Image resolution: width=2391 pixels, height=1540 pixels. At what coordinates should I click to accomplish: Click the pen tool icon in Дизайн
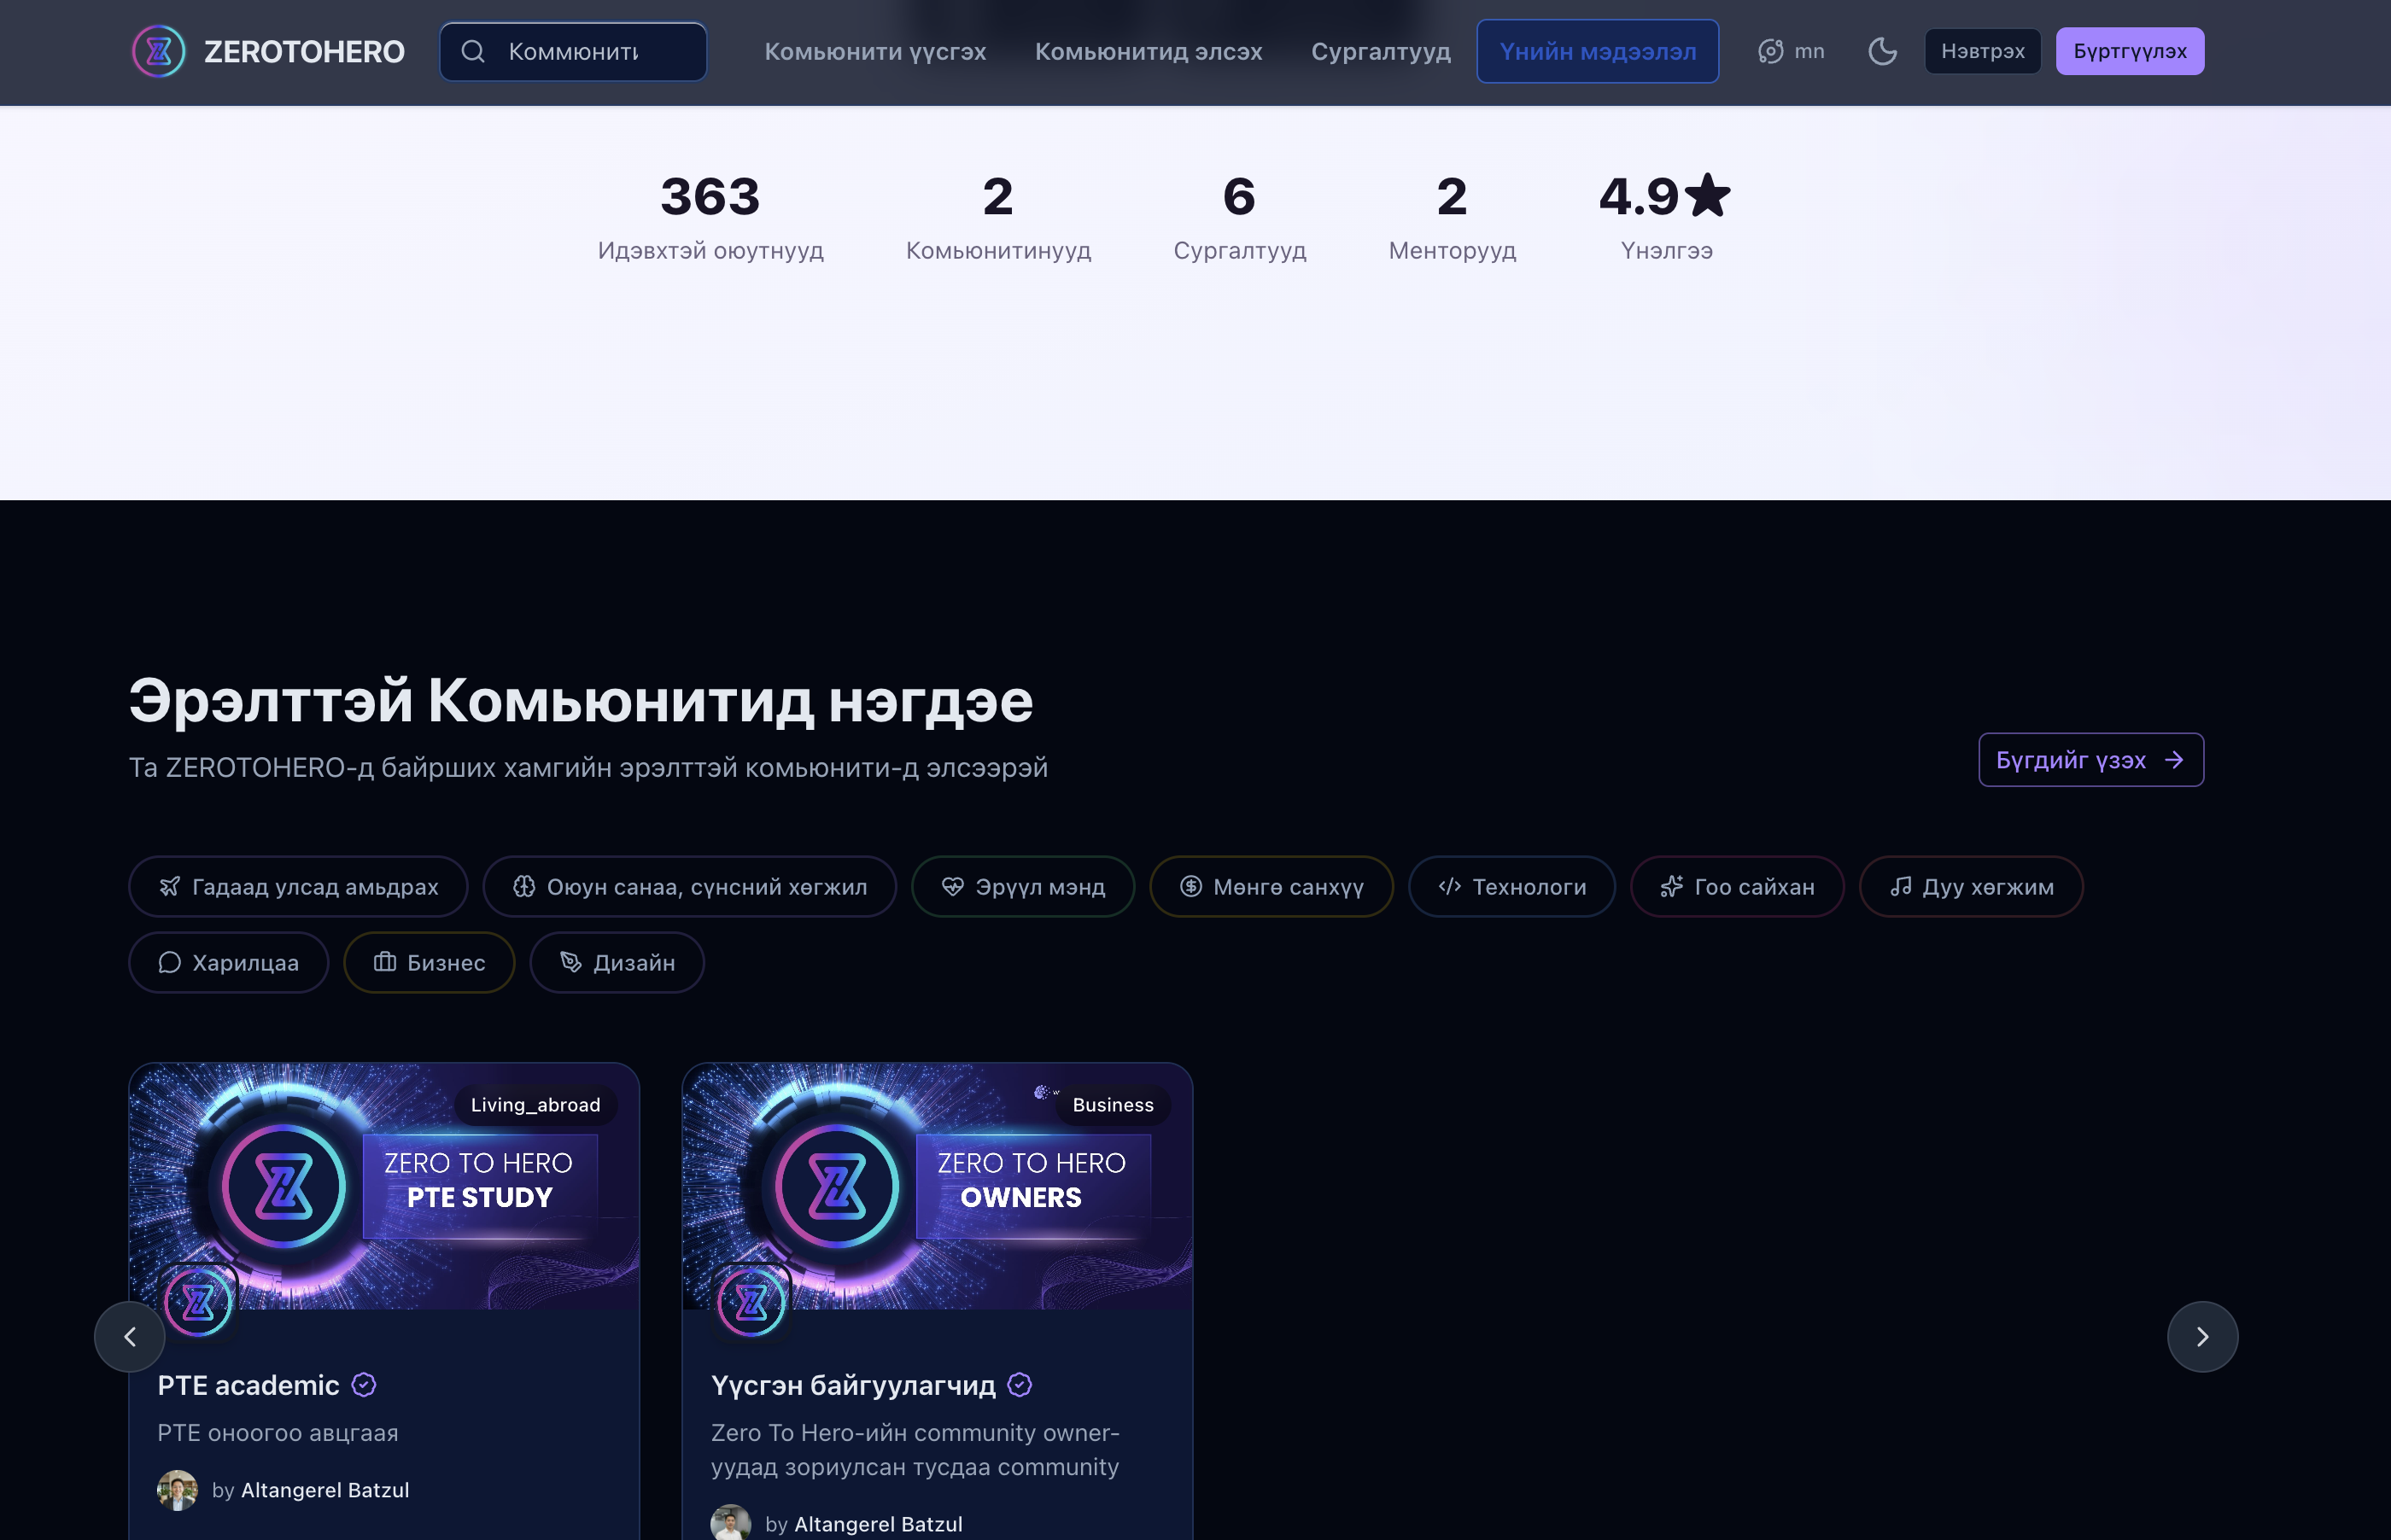coord(571,962)
